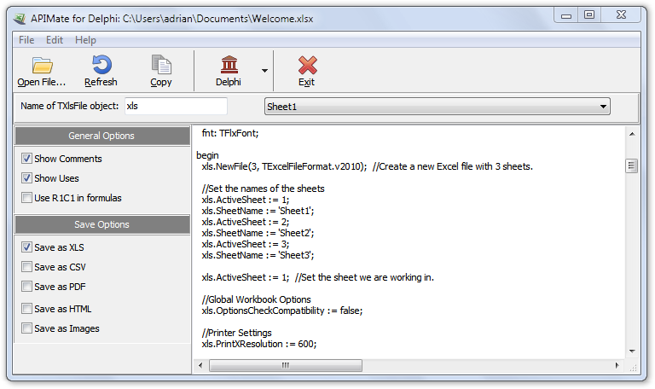Toggle the Show Uses checkbox
The height and width of the screenshot is (389, 655).
(27, 178)
